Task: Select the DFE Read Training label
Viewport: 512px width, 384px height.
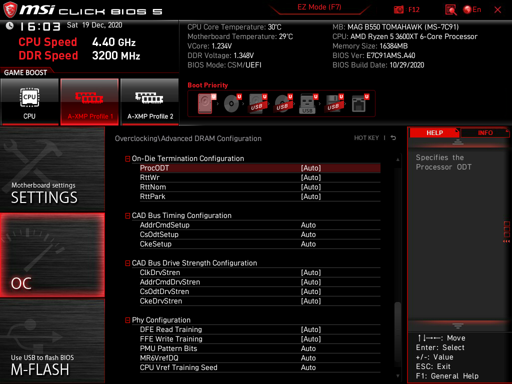Action: 171,329
